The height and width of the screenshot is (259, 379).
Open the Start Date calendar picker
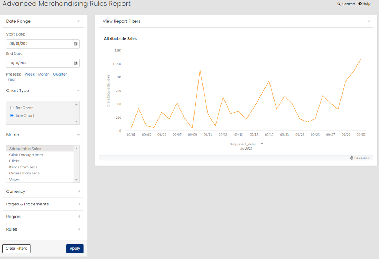(x=76, y=44)
